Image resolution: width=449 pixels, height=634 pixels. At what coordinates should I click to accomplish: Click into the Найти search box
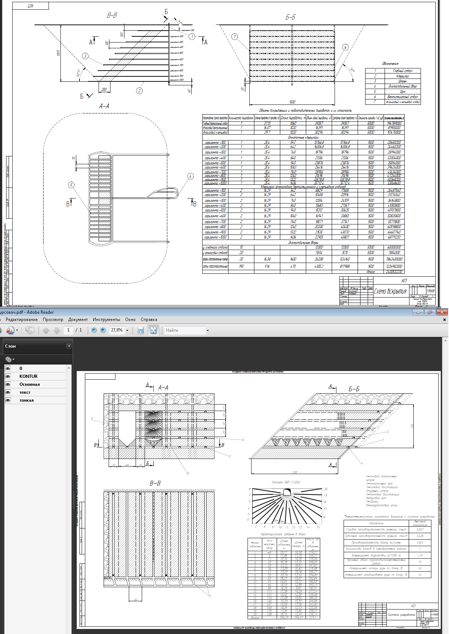point(185,330)
